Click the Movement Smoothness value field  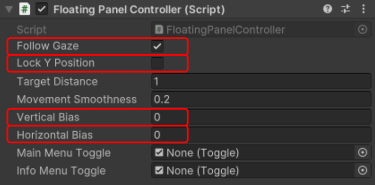point(261,99)
